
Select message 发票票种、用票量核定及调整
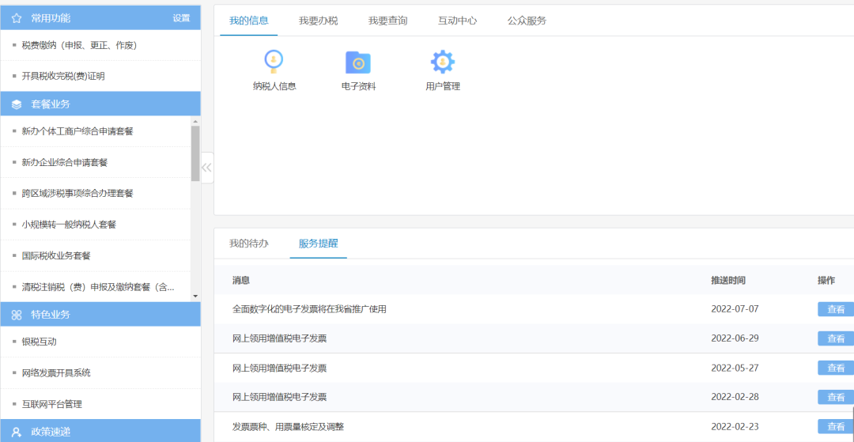[288, 426]
